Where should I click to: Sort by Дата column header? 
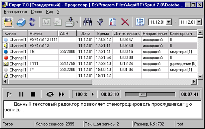(86, 33)
